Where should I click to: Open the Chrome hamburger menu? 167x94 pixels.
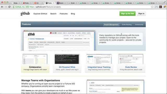tap(165, 7)
